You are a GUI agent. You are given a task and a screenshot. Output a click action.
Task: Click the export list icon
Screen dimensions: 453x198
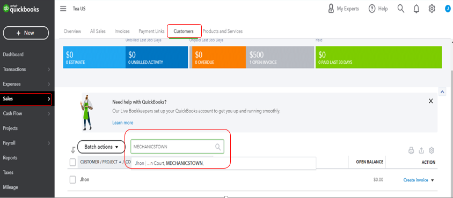click(421, 150)
